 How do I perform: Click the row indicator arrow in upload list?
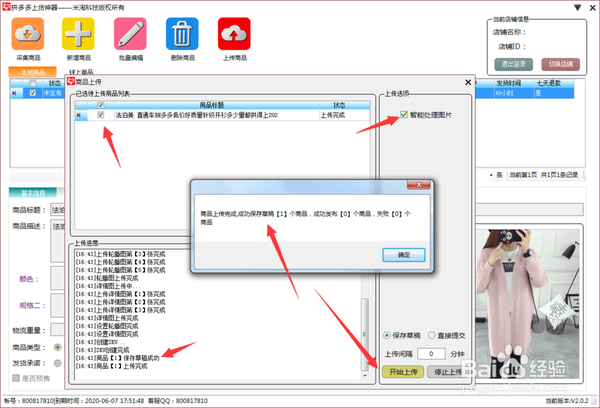coord(80,115)
